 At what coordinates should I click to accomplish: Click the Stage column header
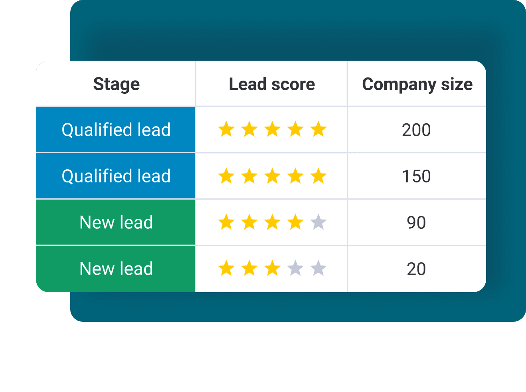coord(116,84)
